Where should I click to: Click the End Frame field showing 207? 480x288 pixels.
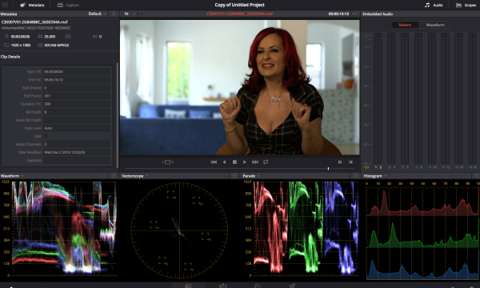pos(77,96)
